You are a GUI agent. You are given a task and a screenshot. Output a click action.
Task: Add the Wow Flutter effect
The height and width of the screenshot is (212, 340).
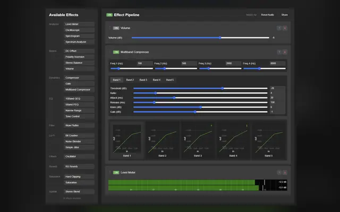click(79, 125)
